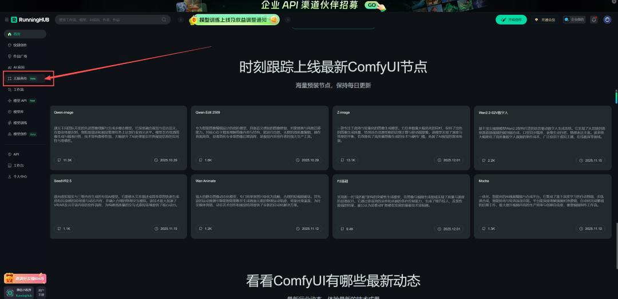Open the user avatar profile icon
The image size is (618, 299).
607,19
